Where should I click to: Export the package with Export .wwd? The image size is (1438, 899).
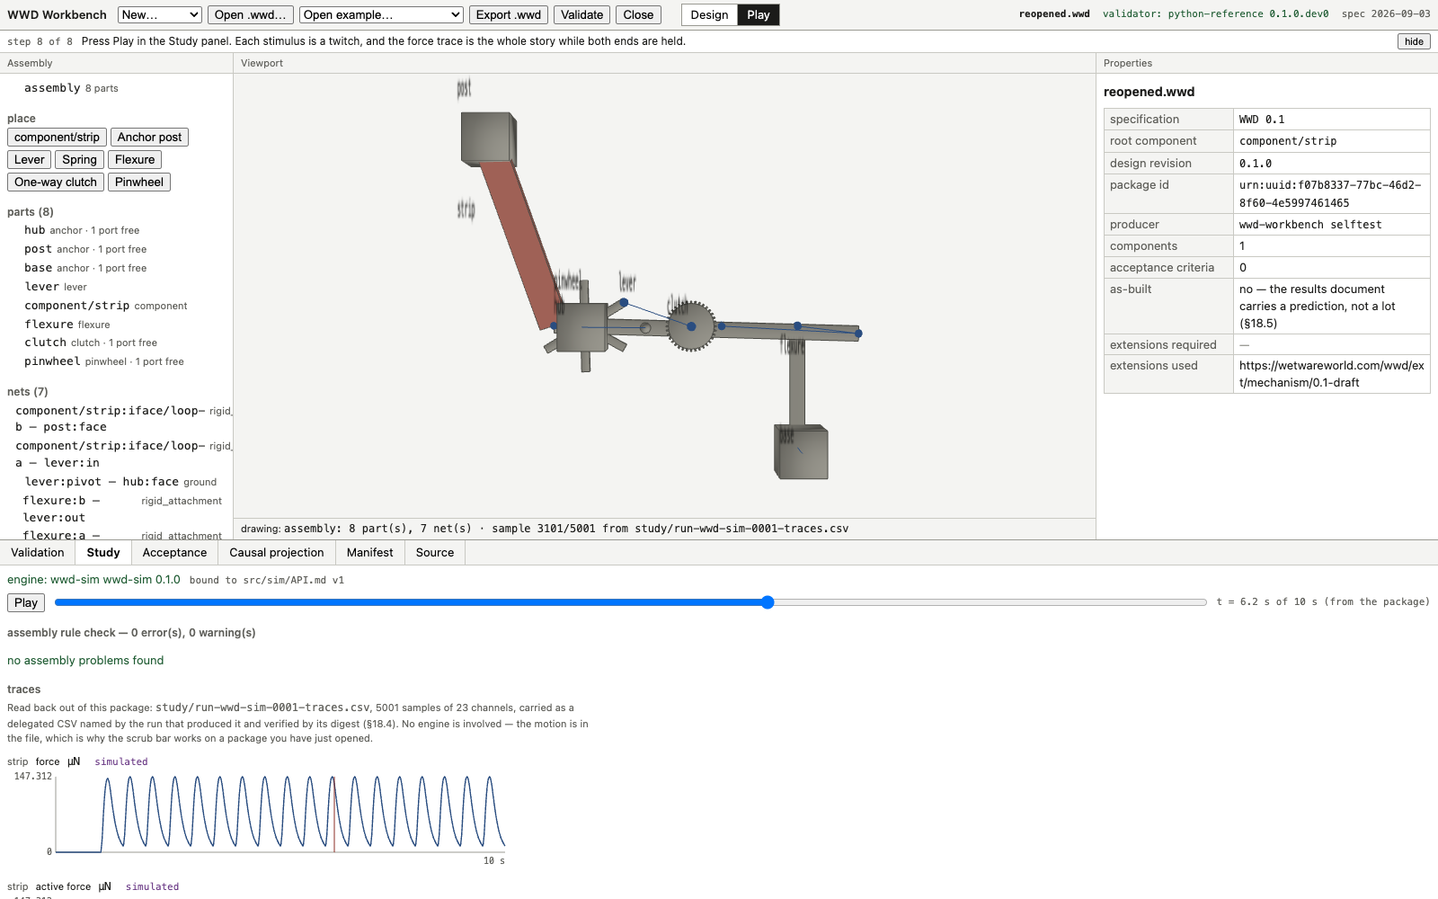pyautogui.click(x=509, y=14)
